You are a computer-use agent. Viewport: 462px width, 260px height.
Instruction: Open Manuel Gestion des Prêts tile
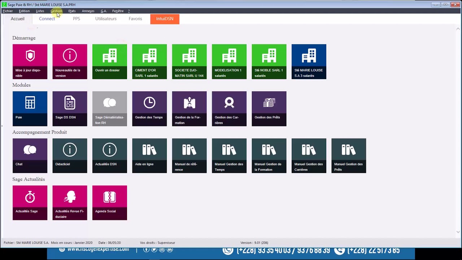[x=349, y=156]
